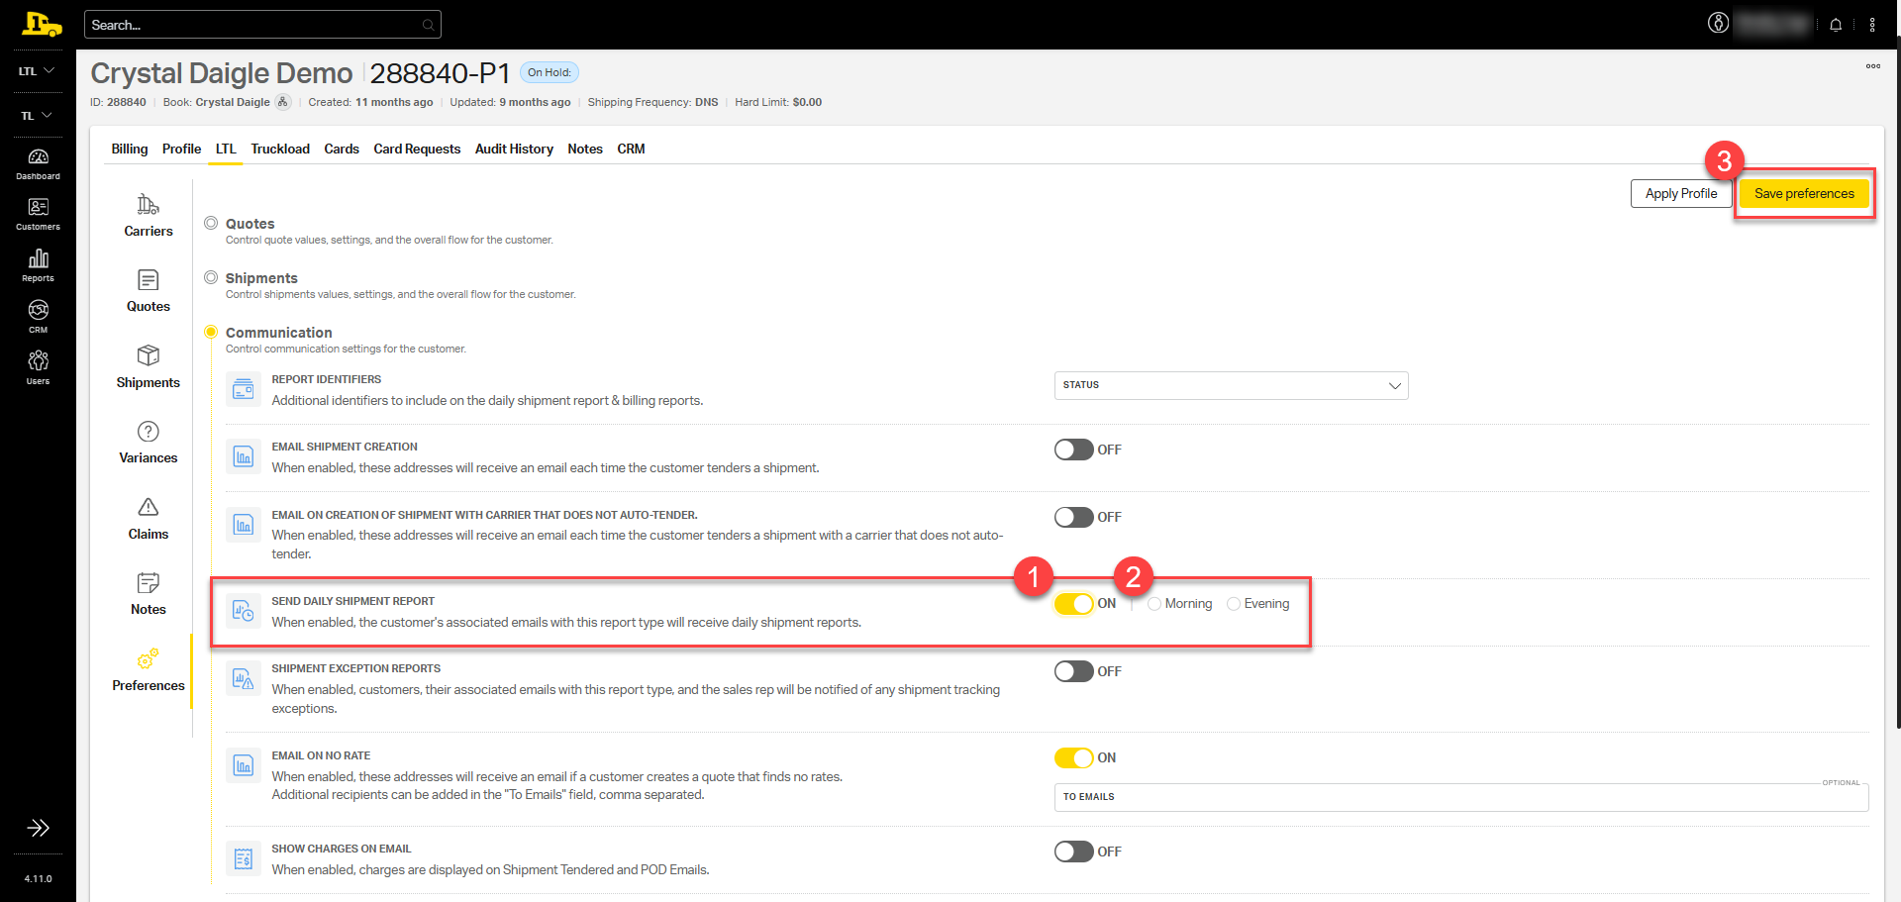
Task: Toggle the non-auto-tender carrier email switch
Action: pyautogui.click(x=1073, y=517)
